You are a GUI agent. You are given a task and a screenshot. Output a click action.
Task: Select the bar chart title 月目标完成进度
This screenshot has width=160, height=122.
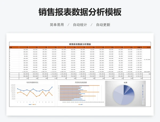click(x=81, y=82)
